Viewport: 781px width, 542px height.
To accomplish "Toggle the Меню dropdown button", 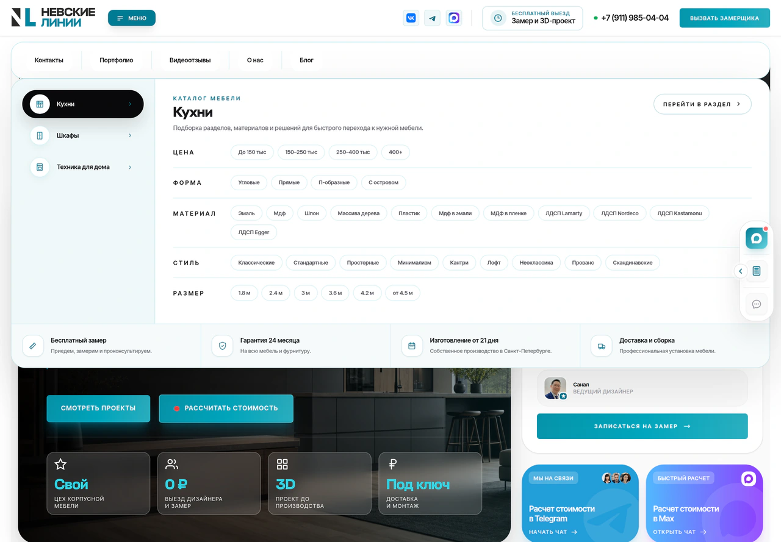I will tap(132, 18).
